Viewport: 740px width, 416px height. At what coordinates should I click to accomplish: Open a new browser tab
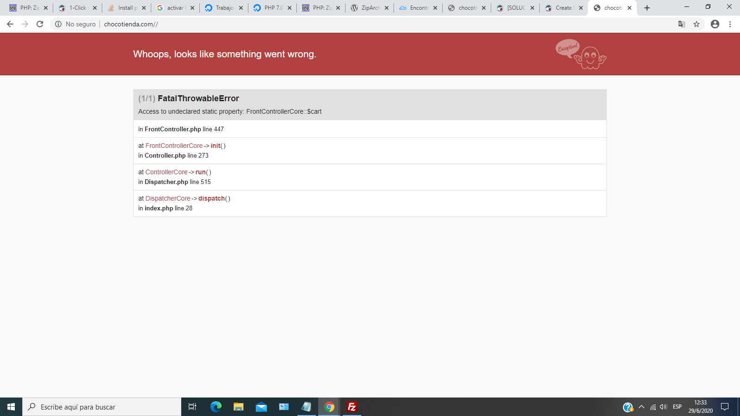[x=647, y=8]
